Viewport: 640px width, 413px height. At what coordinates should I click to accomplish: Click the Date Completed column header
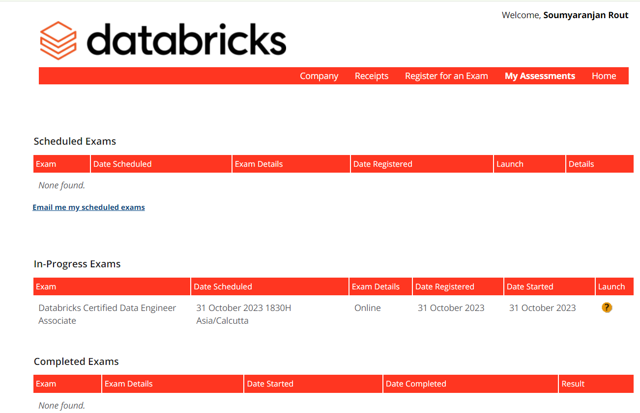(416, 384)
